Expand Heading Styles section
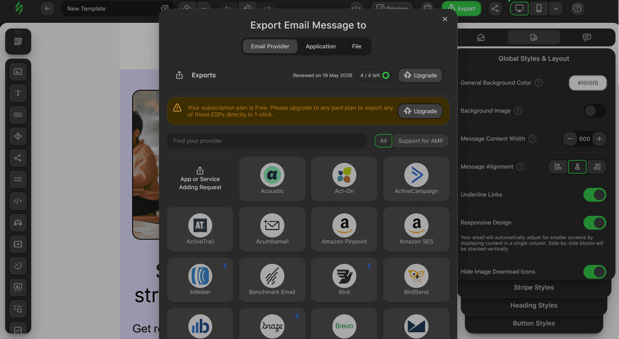Viewport: 619px width, 339px height. click(x=534, y=305)
